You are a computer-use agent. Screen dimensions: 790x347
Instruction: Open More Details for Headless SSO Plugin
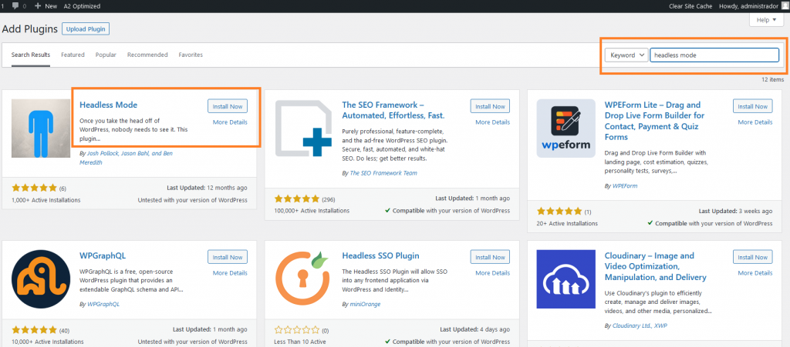click(x=493, y=272)
